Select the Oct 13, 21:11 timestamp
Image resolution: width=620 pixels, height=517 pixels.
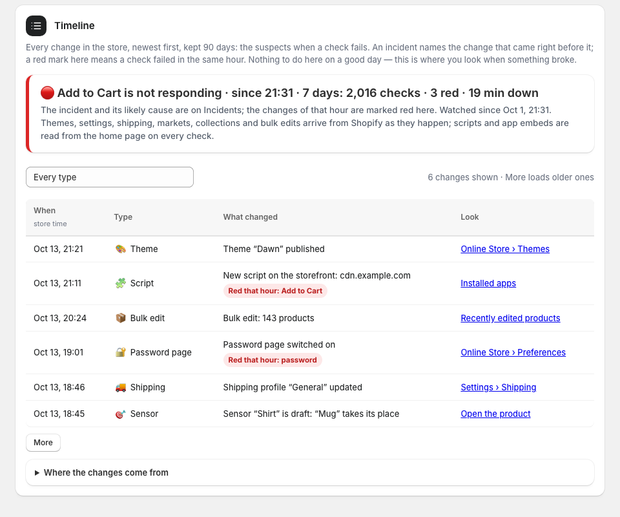tap(57, 283)
